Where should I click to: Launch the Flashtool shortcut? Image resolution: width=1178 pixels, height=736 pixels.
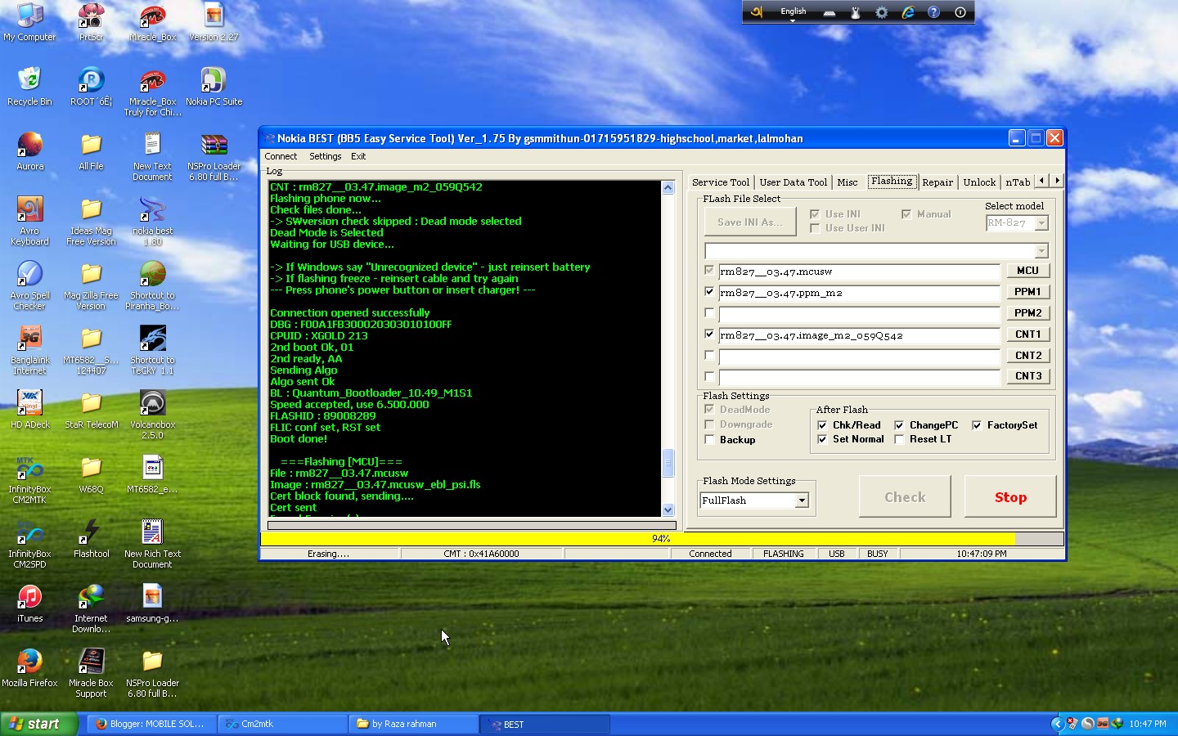(x=91, y=538)
